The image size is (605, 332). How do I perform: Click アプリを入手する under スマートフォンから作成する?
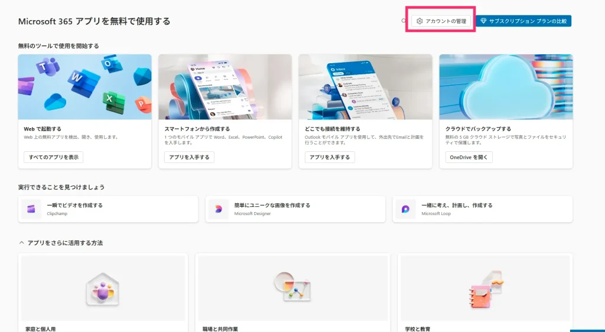[189, 157]
